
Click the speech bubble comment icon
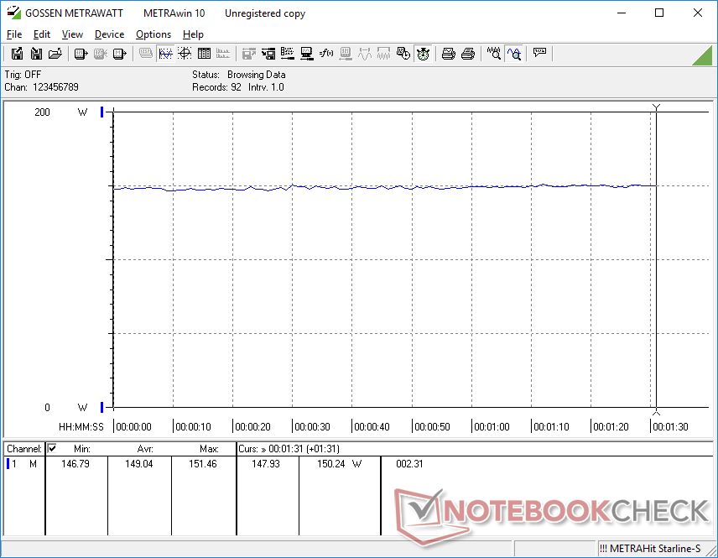[540, 54]
